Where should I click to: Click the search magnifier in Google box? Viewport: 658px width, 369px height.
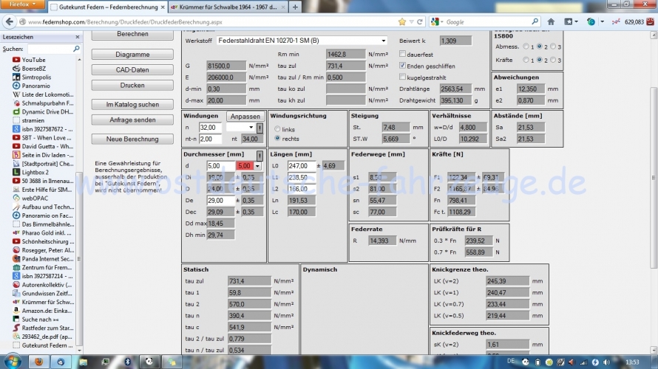pos(535,22)
